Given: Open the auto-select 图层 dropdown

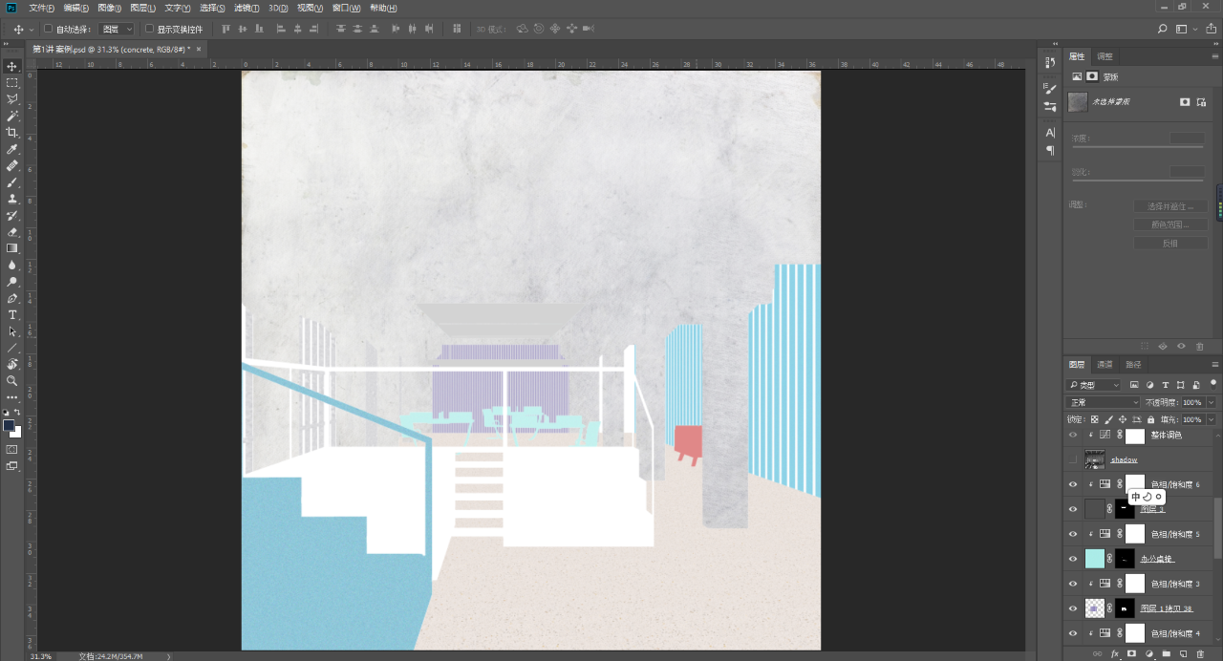Looking at the screenshot, I should click(118, 30).
